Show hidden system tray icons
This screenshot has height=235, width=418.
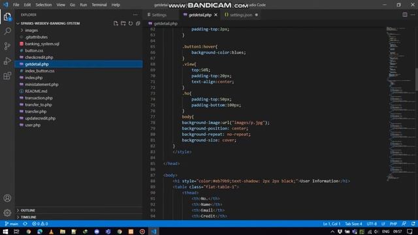(x=332, y=232)
